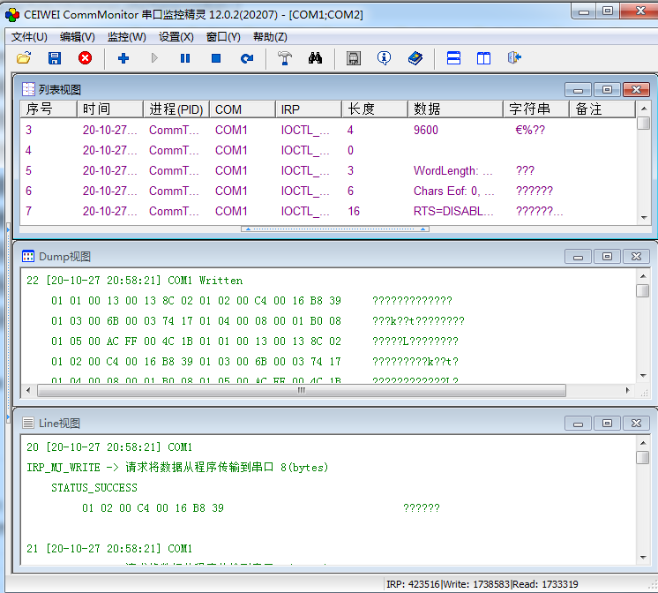Click the CommMonitor application title bar icon
The image size is (658, 593).
[x=12, y=15]
